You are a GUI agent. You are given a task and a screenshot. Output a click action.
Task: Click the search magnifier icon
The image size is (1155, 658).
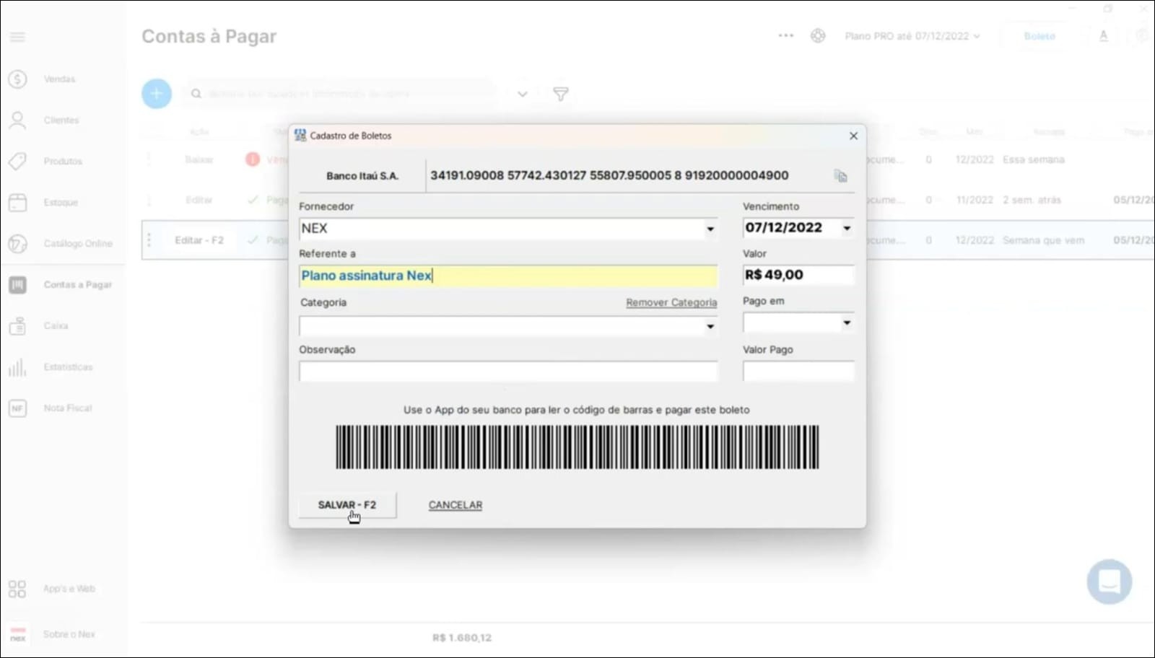coord(196,94)
